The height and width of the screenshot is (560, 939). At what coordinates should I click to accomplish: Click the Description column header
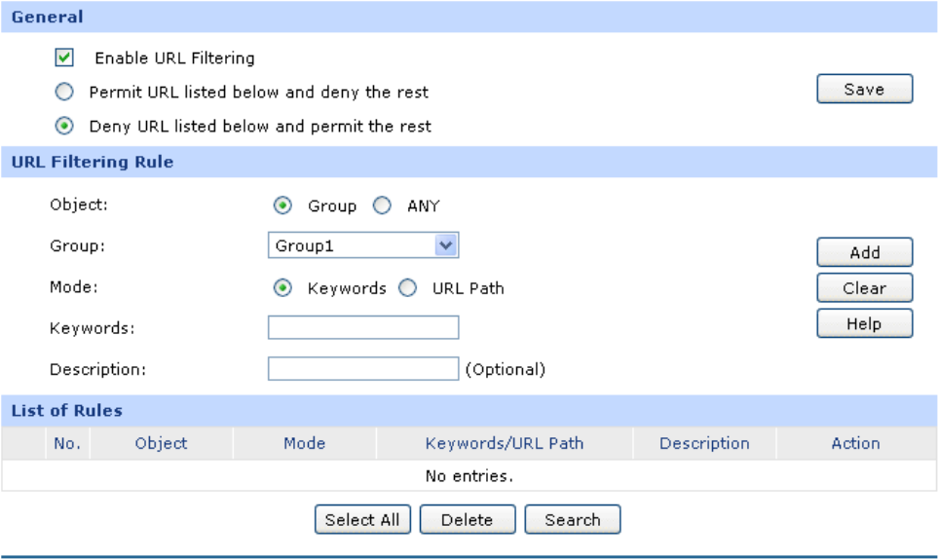coord(704,443)
